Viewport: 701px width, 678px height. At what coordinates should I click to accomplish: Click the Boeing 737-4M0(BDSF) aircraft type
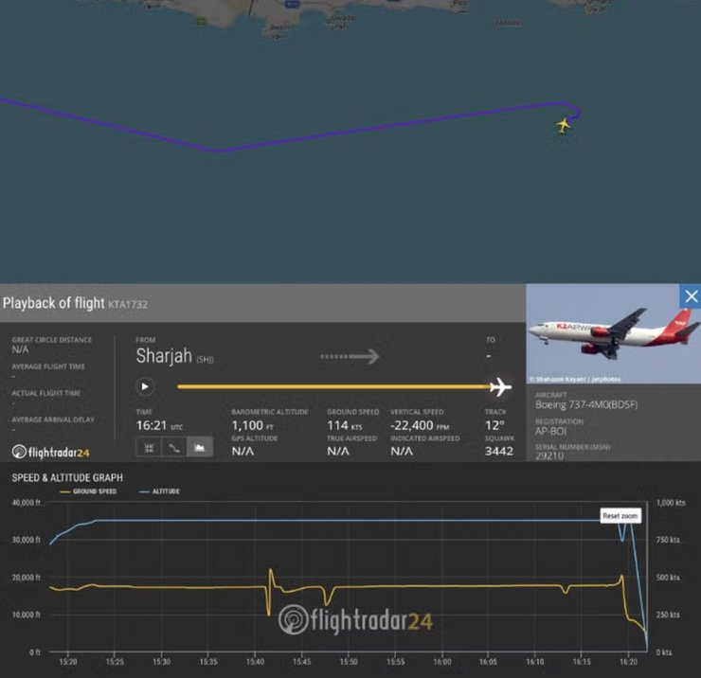coord(586,405)
